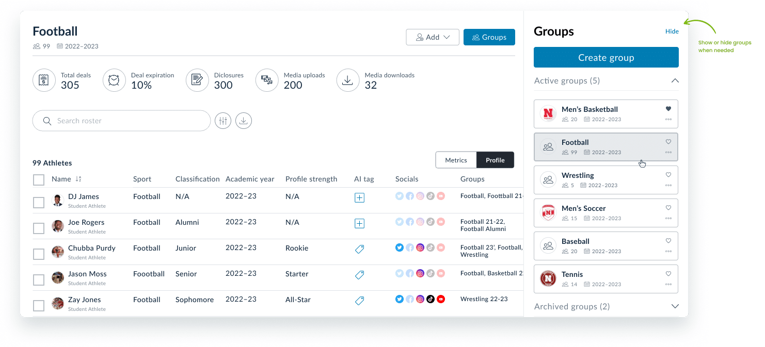Viewport: 765px width, 347px height.
Task: Tick the checkbox beside Jason Moss
Action: [39, 279]
